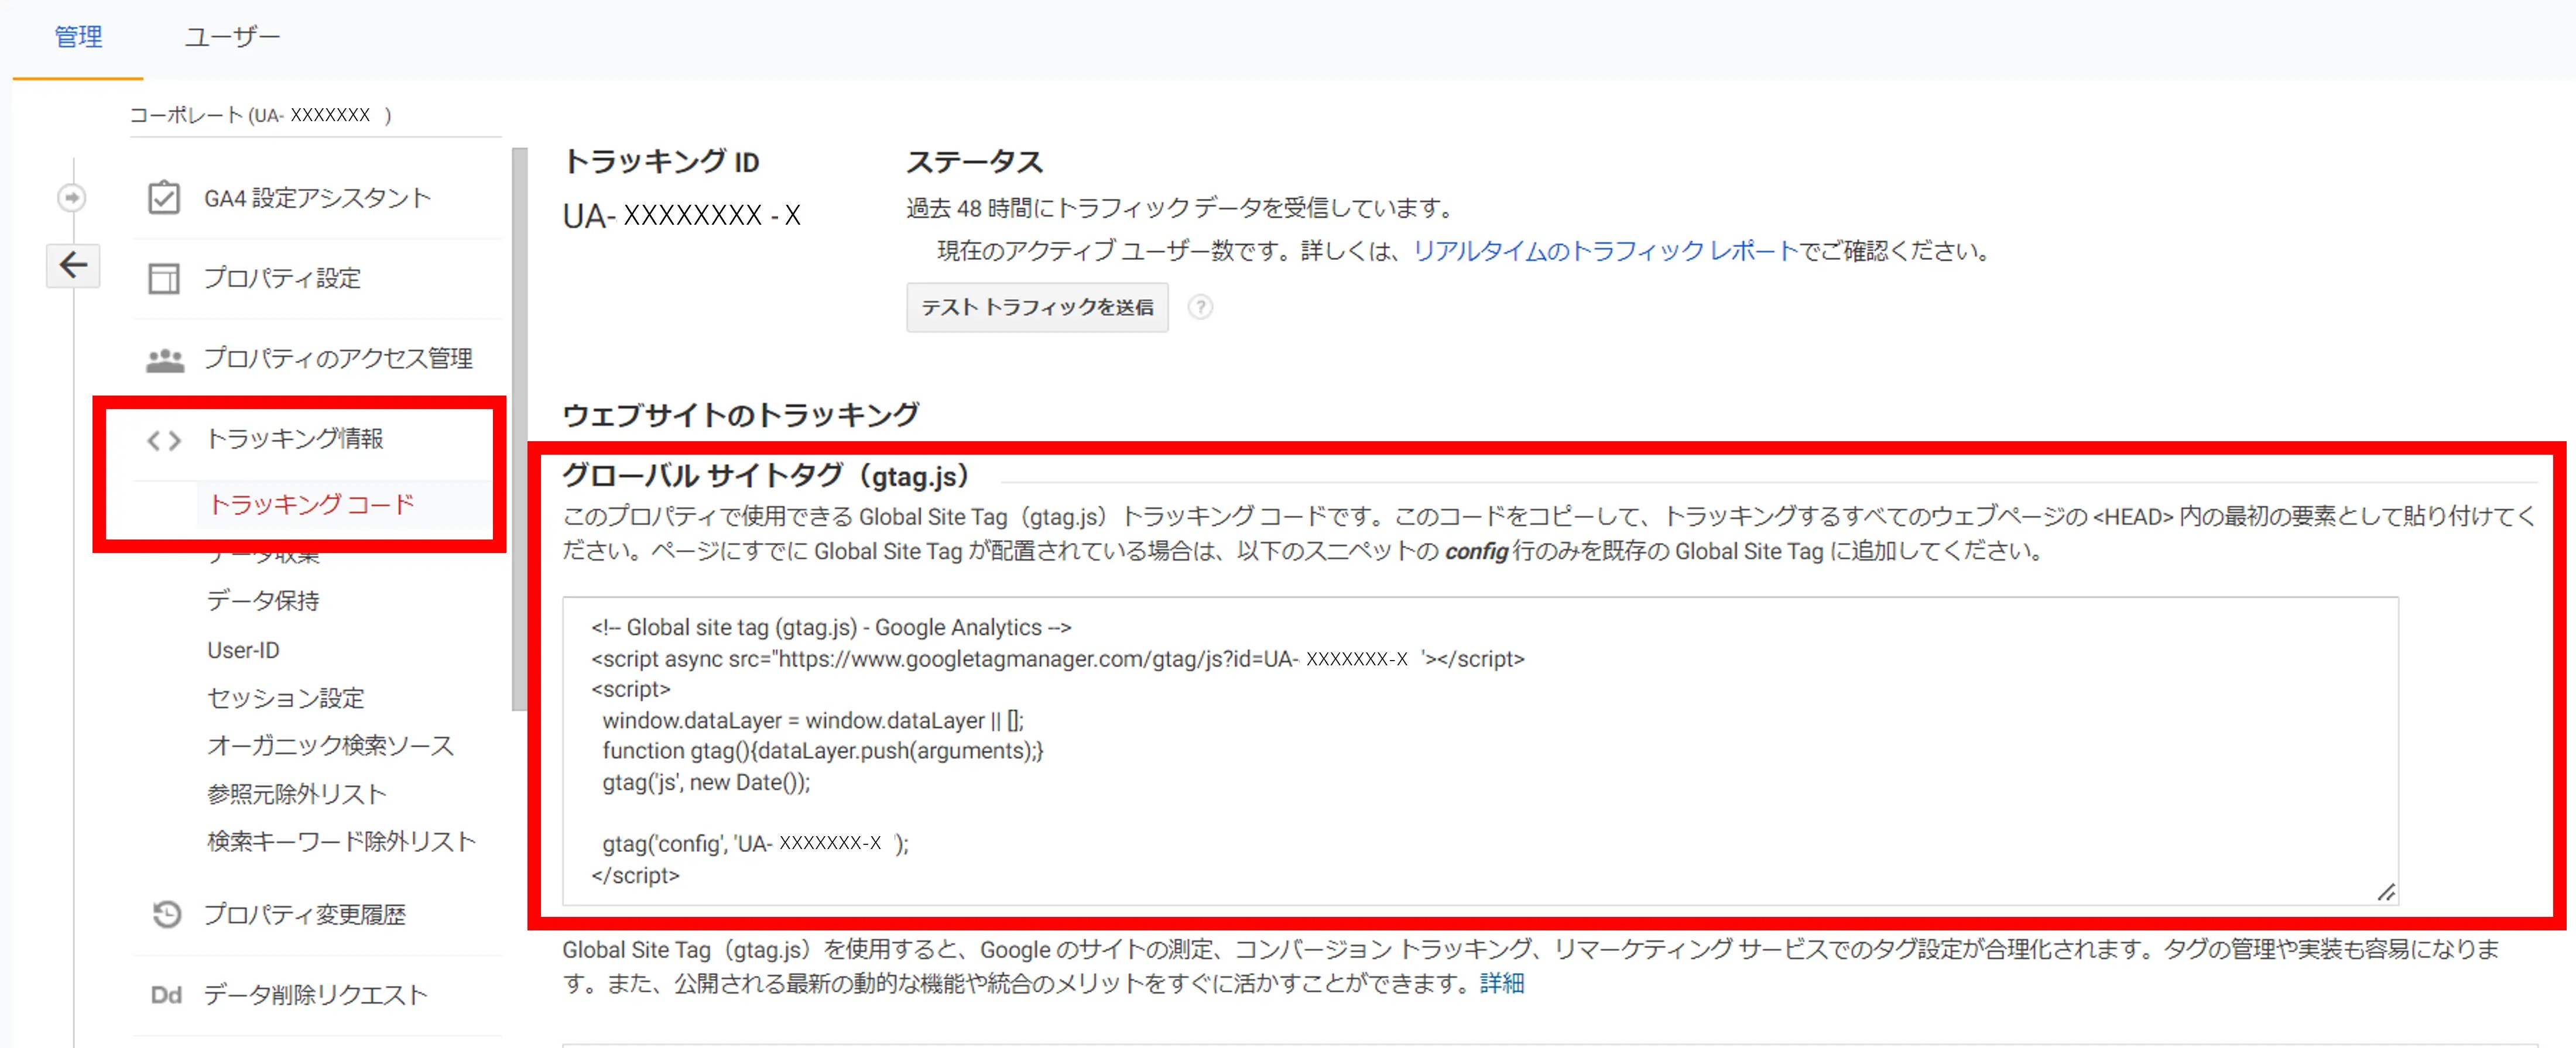Select User-ID in the sidebar
Image resolution: width=2576 pixels, height=1048 pixels.
(243, 650)
